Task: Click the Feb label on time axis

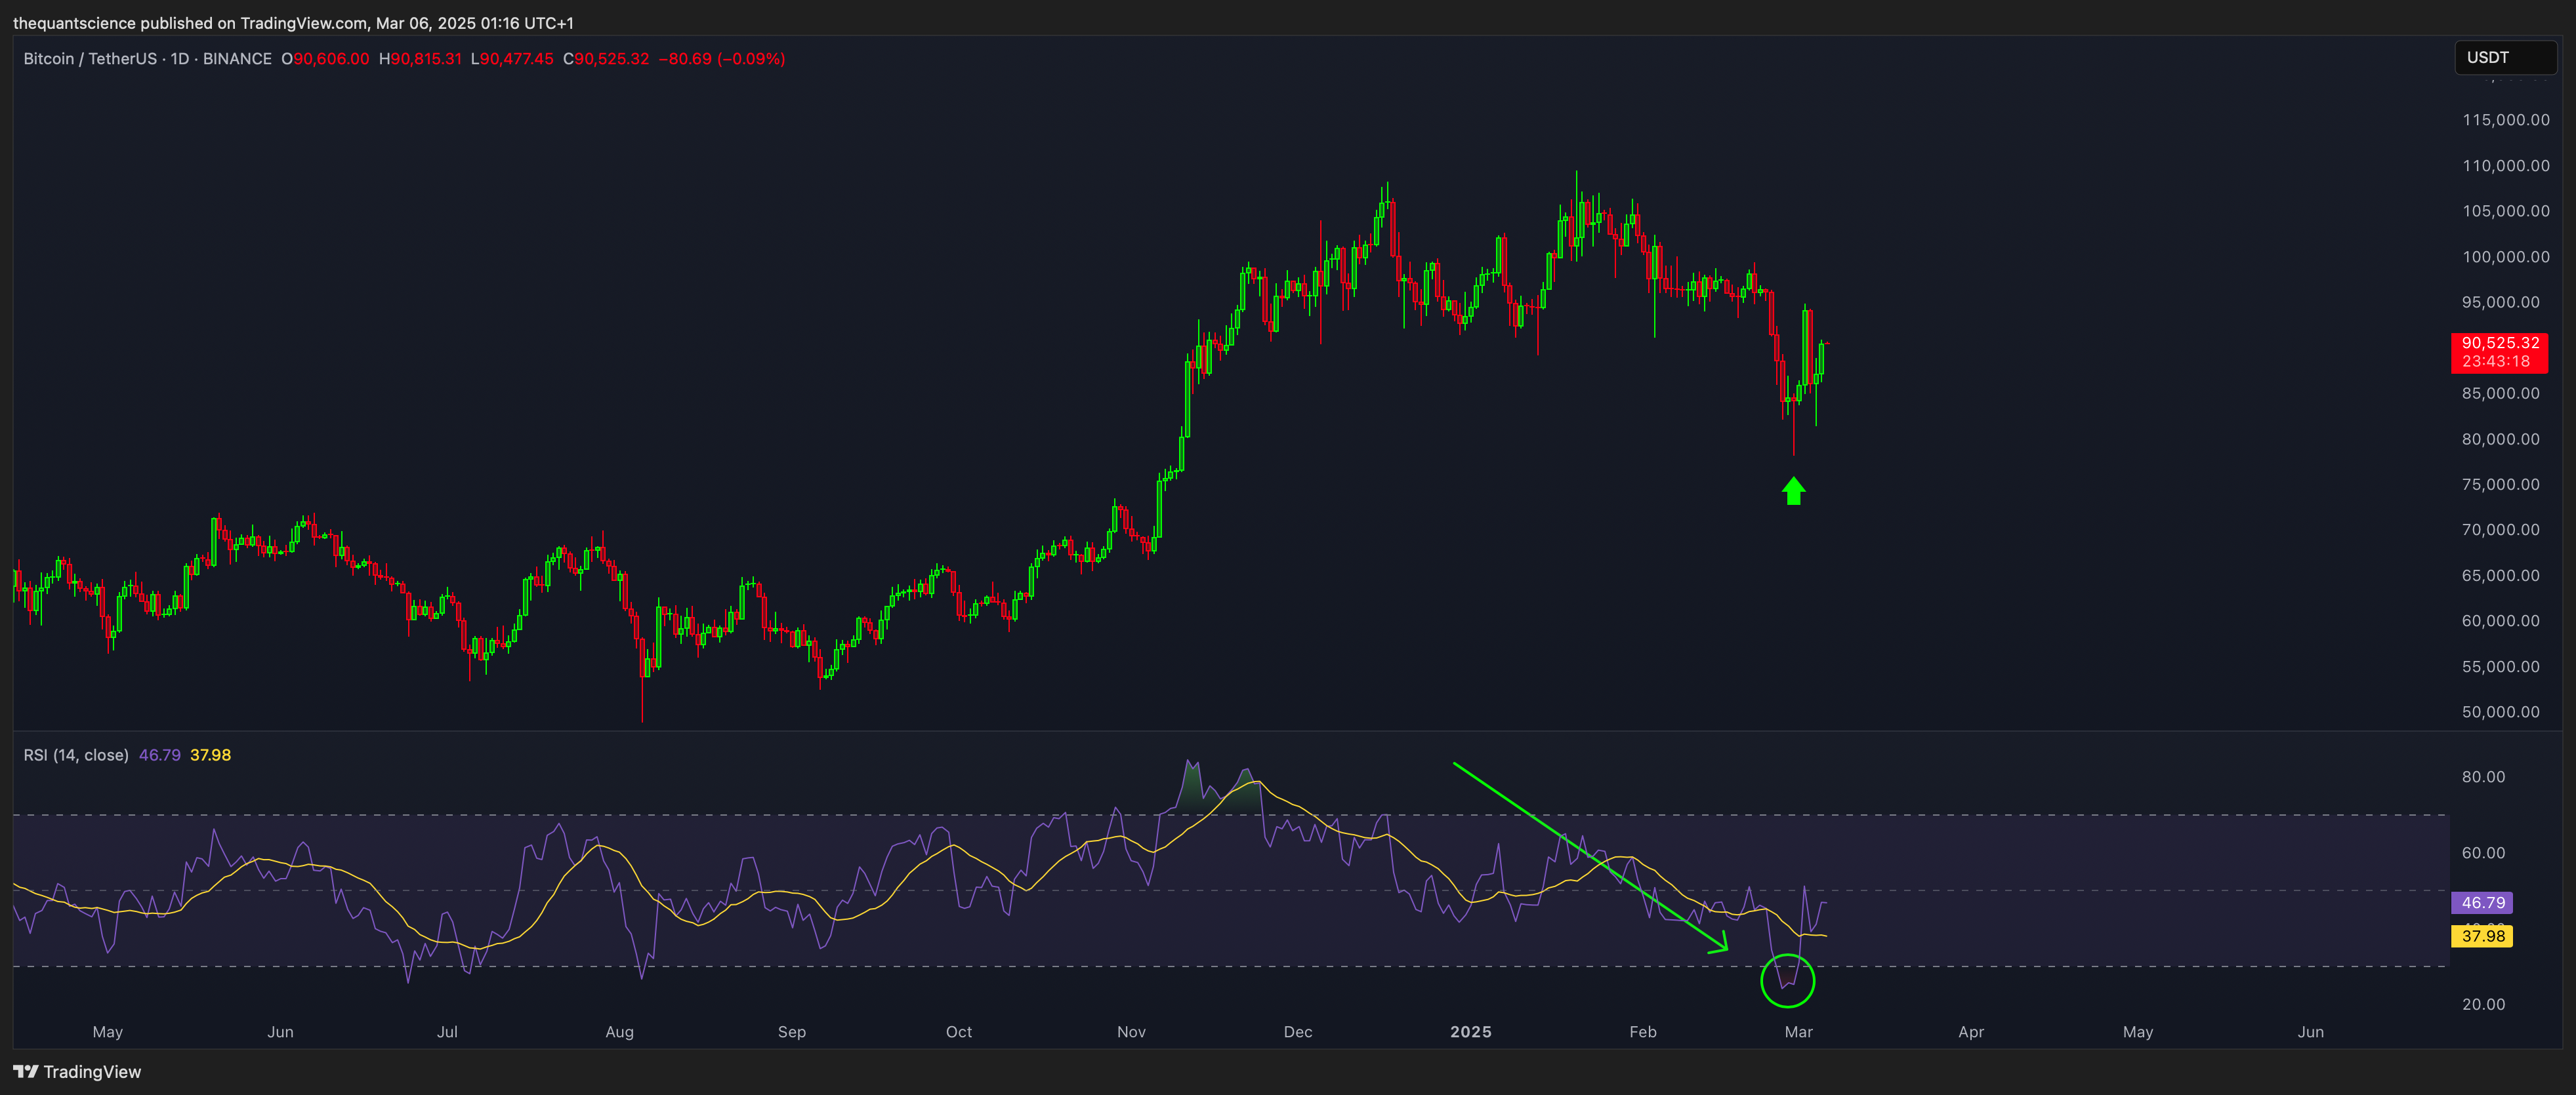Action: (x=1643, y=1032)
